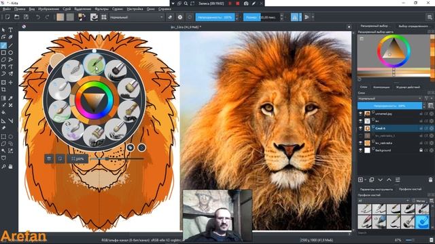This screenshot has width=435, height=244.
Task: Open canvas-only zoom percentage in popup palette
Action: (77, 159)
